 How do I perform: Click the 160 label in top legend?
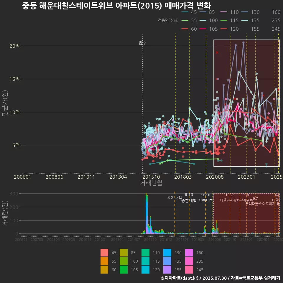pos(276,12)
